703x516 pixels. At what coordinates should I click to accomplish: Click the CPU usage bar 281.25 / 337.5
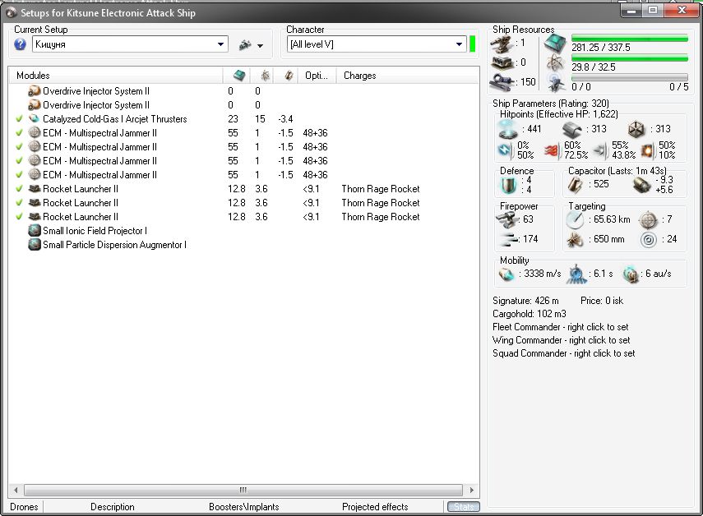(630, 39)
